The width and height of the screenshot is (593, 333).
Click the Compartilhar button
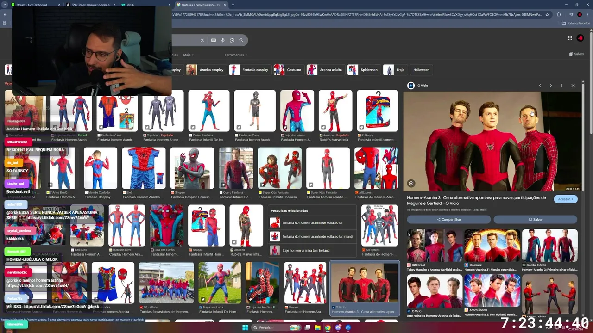coord(449,220)
